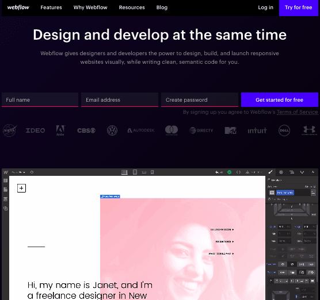
Task: Click the webflow logo in header
Action: coord(18,7)
